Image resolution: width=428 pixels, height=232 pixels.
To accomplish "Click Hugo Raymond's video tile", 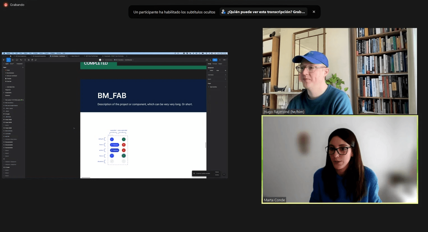I will coord(340,71).
